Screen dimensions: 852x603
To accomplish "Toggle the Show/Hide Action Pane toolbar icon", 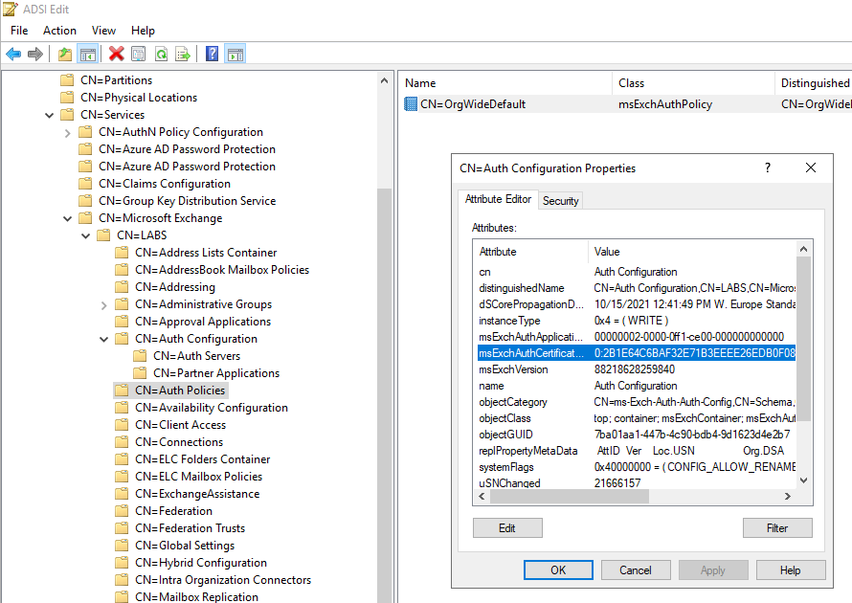I will [235, 55].
